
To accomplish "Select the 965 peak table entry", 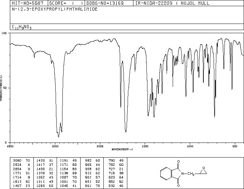I will coord(92,165).
